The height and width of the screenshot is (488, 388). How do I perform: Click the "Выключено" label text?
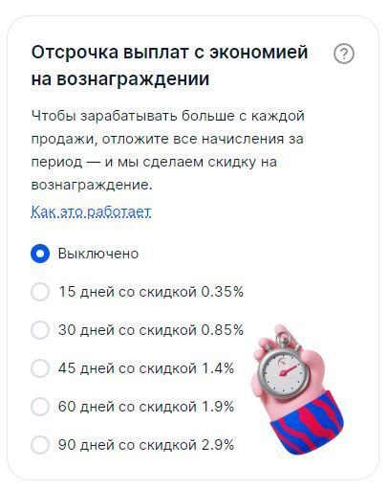pyautogui.click(x=98, y=254)
